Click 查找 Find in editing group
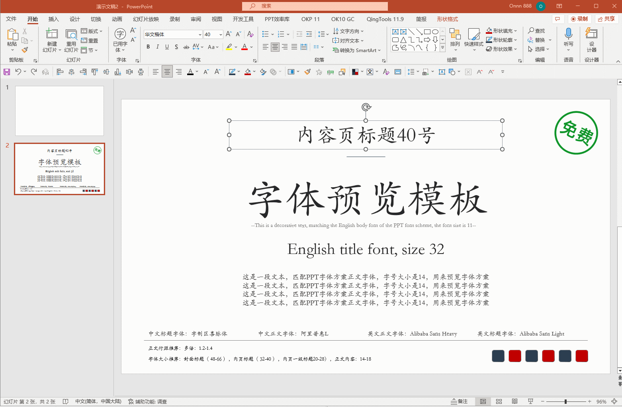The width and height of the screenshot is (622, 407). [536, 31]
